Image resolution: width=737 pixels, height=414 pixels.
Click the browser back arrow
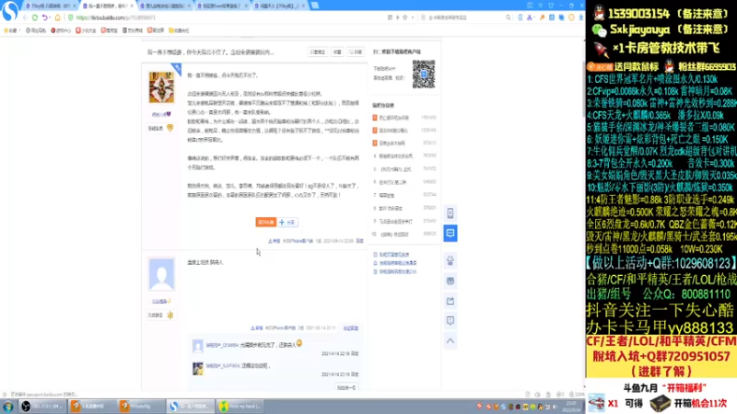[25, 17]
